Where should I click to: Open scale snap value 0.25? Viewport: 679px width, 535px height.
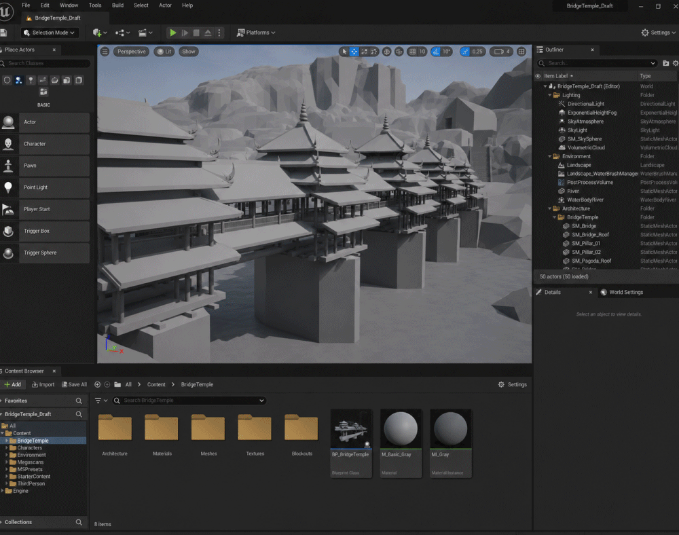(477, 52)
